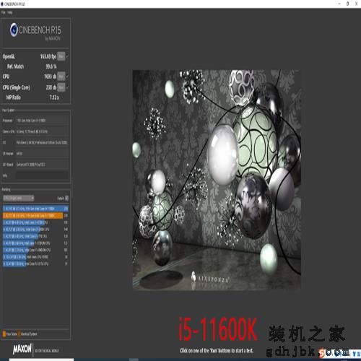Screen dimensions: 361x361
Task: Select the Core i5-3317U ranking row
Action: tap(35, 264)
